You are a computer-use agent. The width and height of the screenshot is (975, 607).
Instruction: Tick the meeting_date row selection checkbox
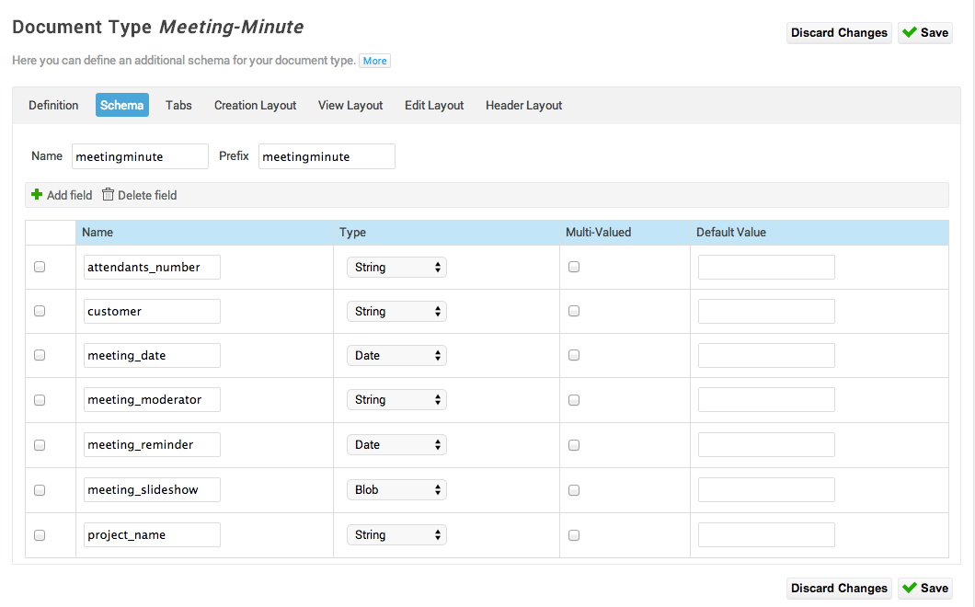pos(40,355)
